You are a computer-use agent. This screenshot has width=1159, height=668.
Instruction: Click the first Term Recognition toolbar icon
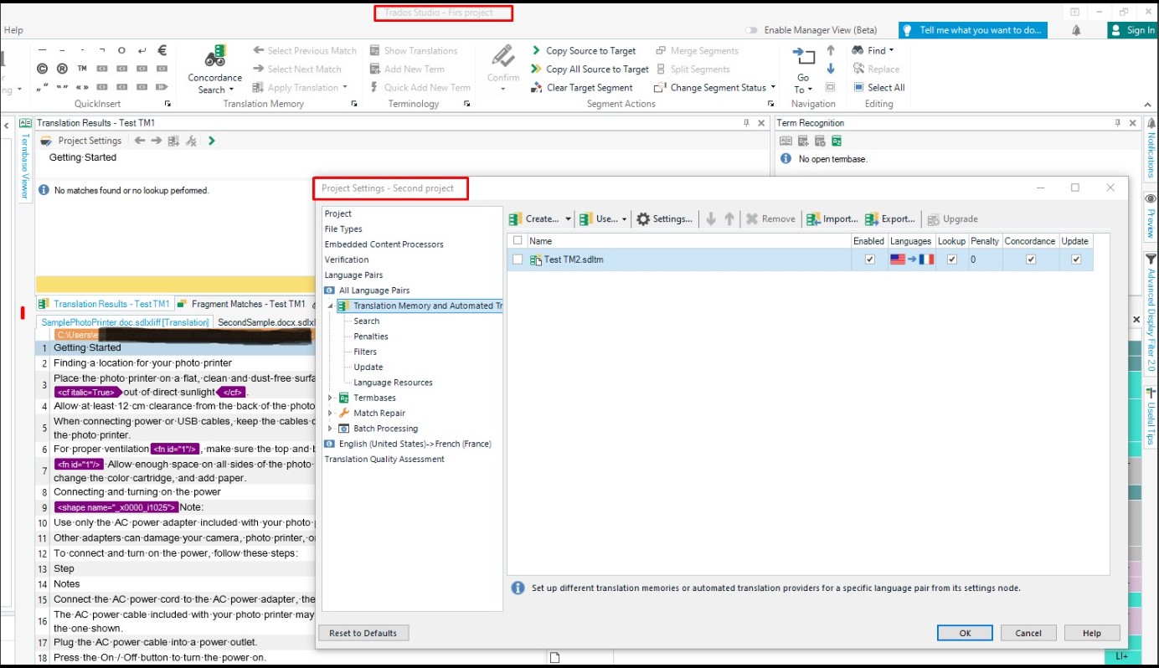click(x=786, y=141)
